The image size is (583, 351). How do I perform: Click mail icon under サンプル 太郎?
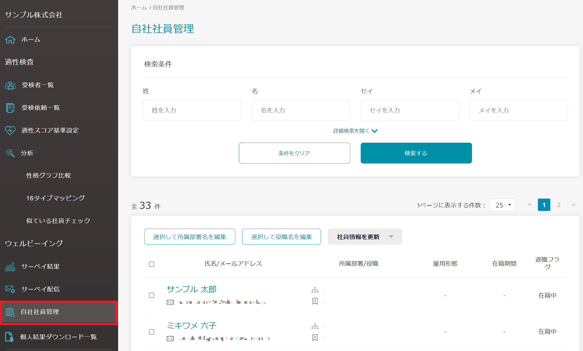click(x=170, y=302)
